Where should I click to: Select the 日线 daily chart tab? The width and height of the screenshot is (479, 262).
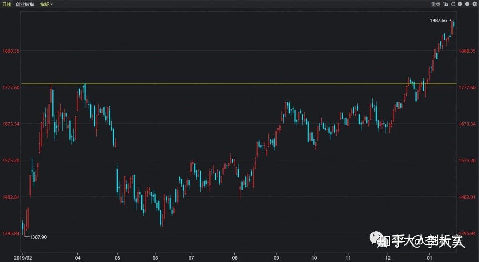click(x=7, y=4)
